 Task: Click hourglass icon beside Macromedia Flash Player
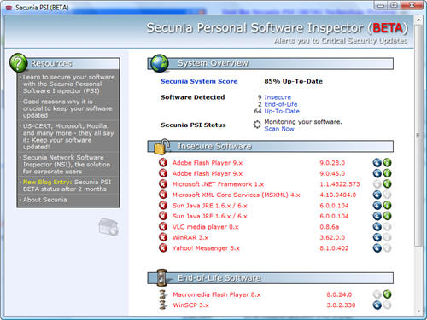coord(163,294)
